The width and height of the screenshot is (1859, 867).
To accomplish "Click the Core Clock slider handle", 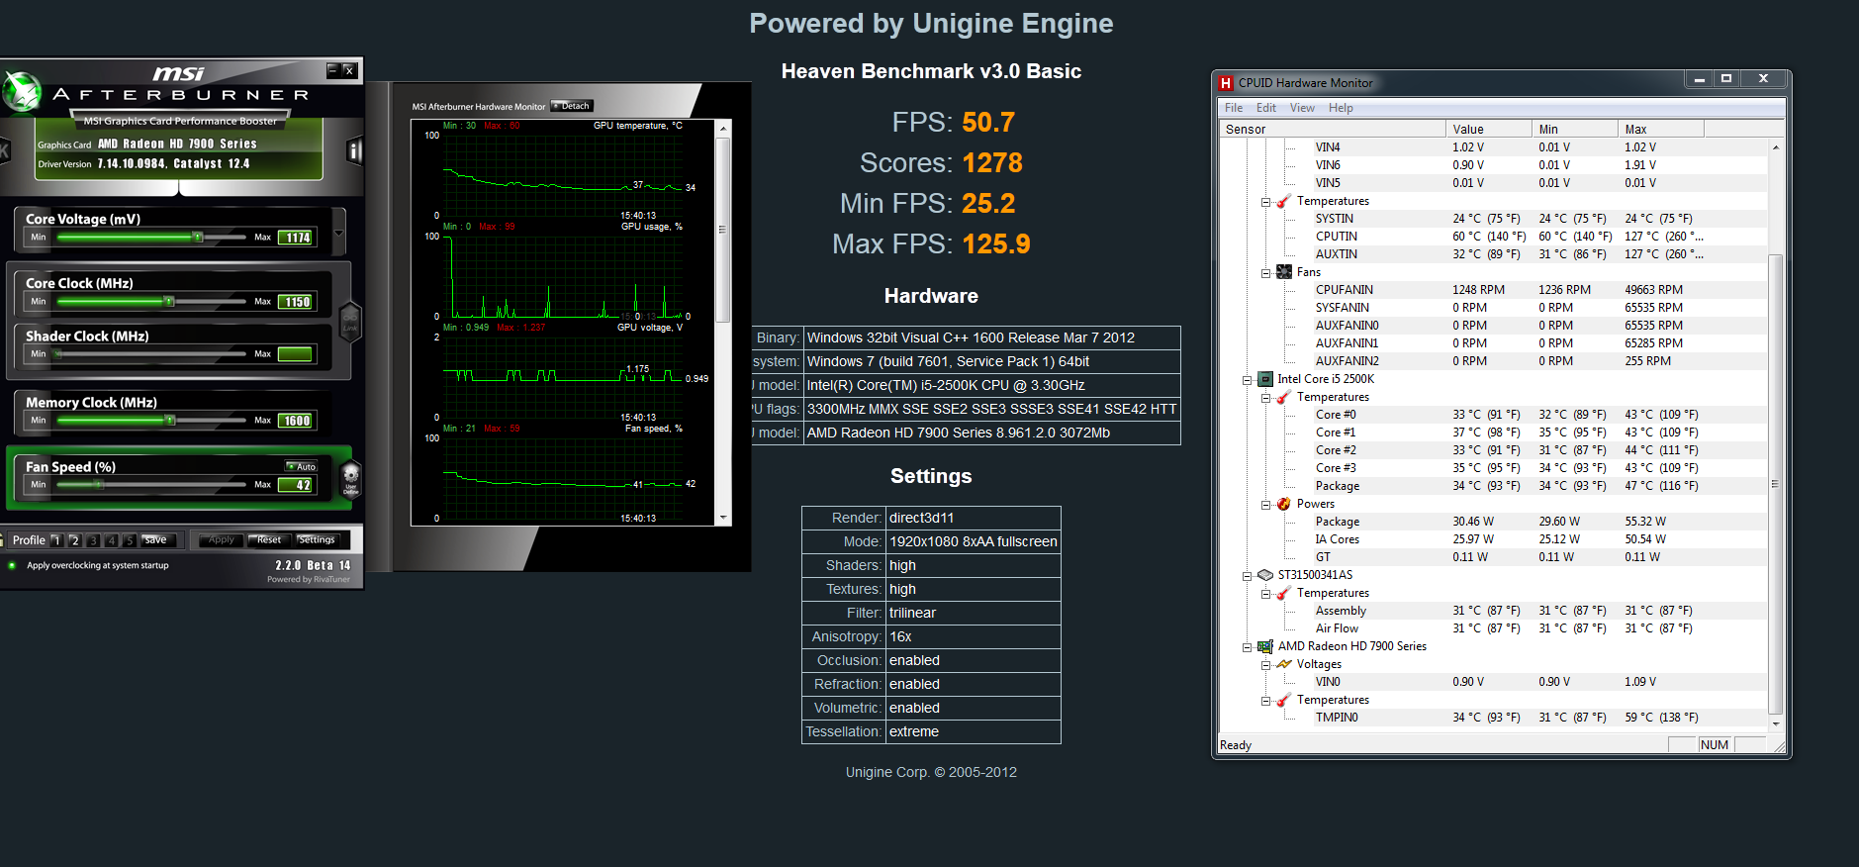I will 169,301.
